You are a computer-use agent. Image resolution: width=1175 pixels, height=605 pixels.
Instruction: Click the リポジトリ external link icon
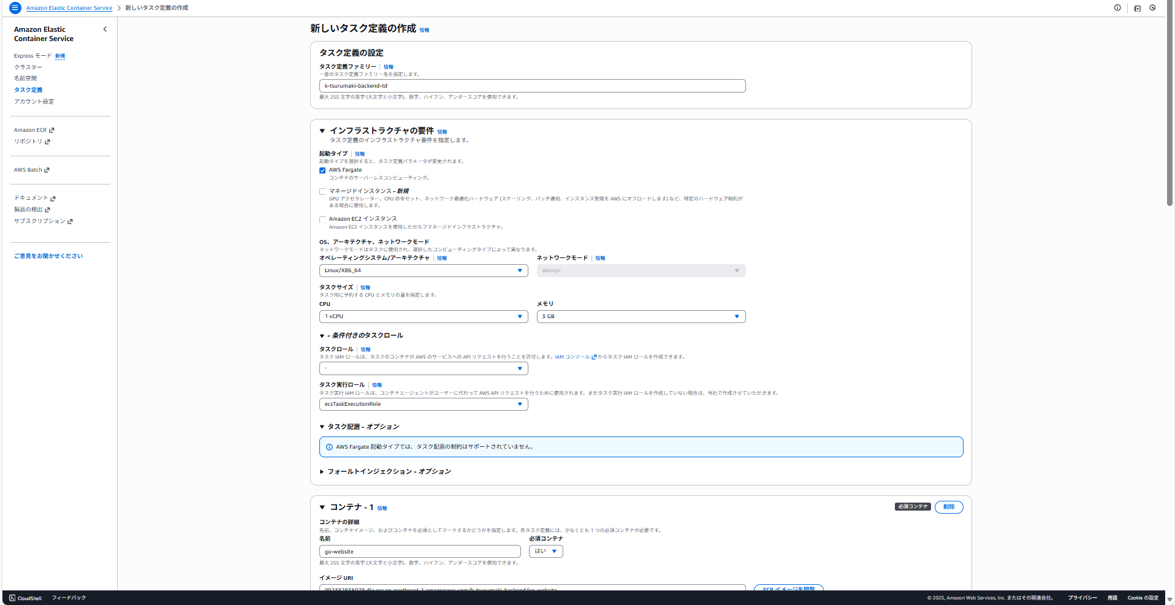tap(47, 142)
